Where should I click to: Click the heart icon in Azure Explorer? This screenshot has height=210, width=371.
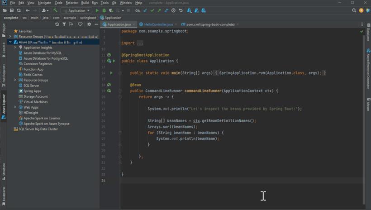(80, 24)
